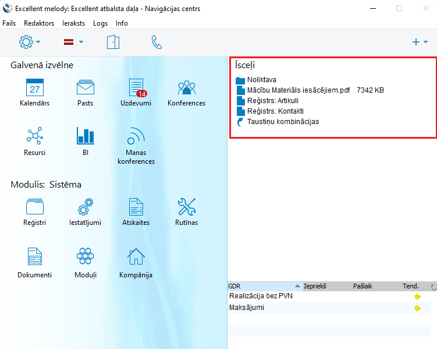
Task: Open the Konferences icon
Action: pyautogui.click(x=186, y=88)
